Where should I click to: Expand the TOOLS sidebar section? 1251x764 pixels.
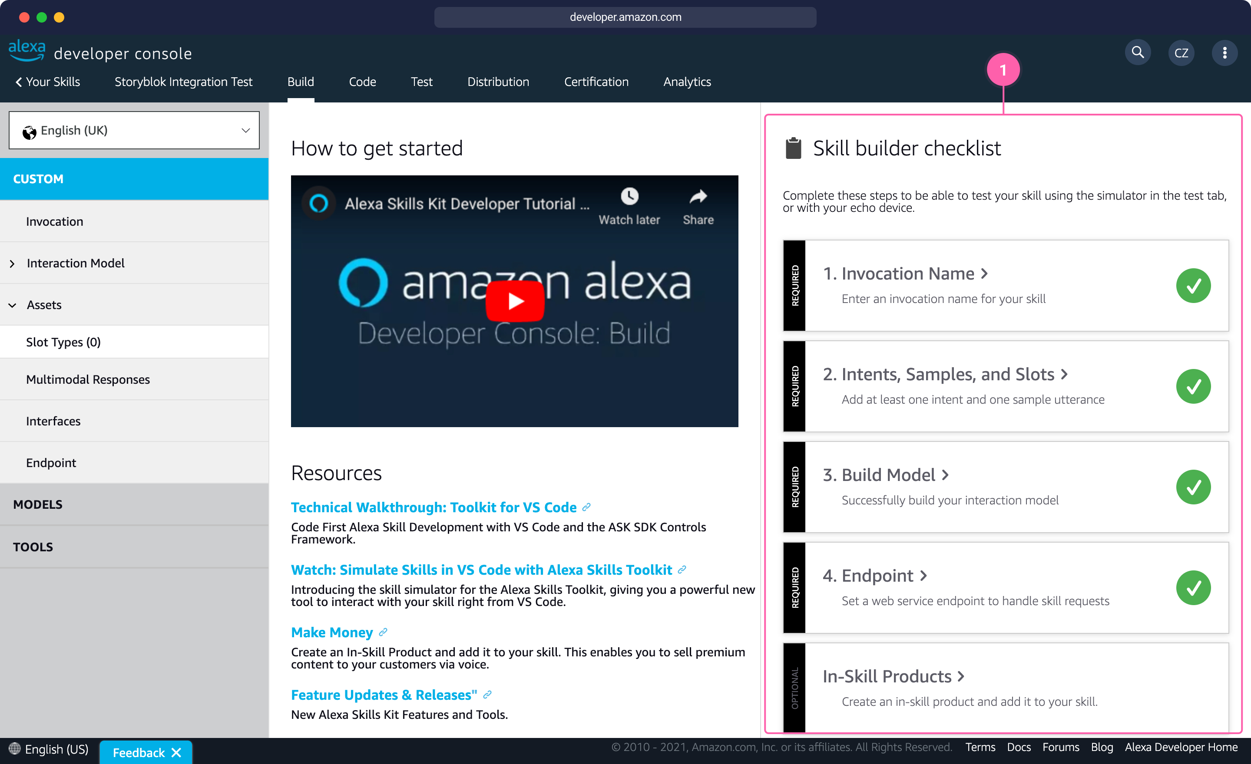tap(134, 547)
